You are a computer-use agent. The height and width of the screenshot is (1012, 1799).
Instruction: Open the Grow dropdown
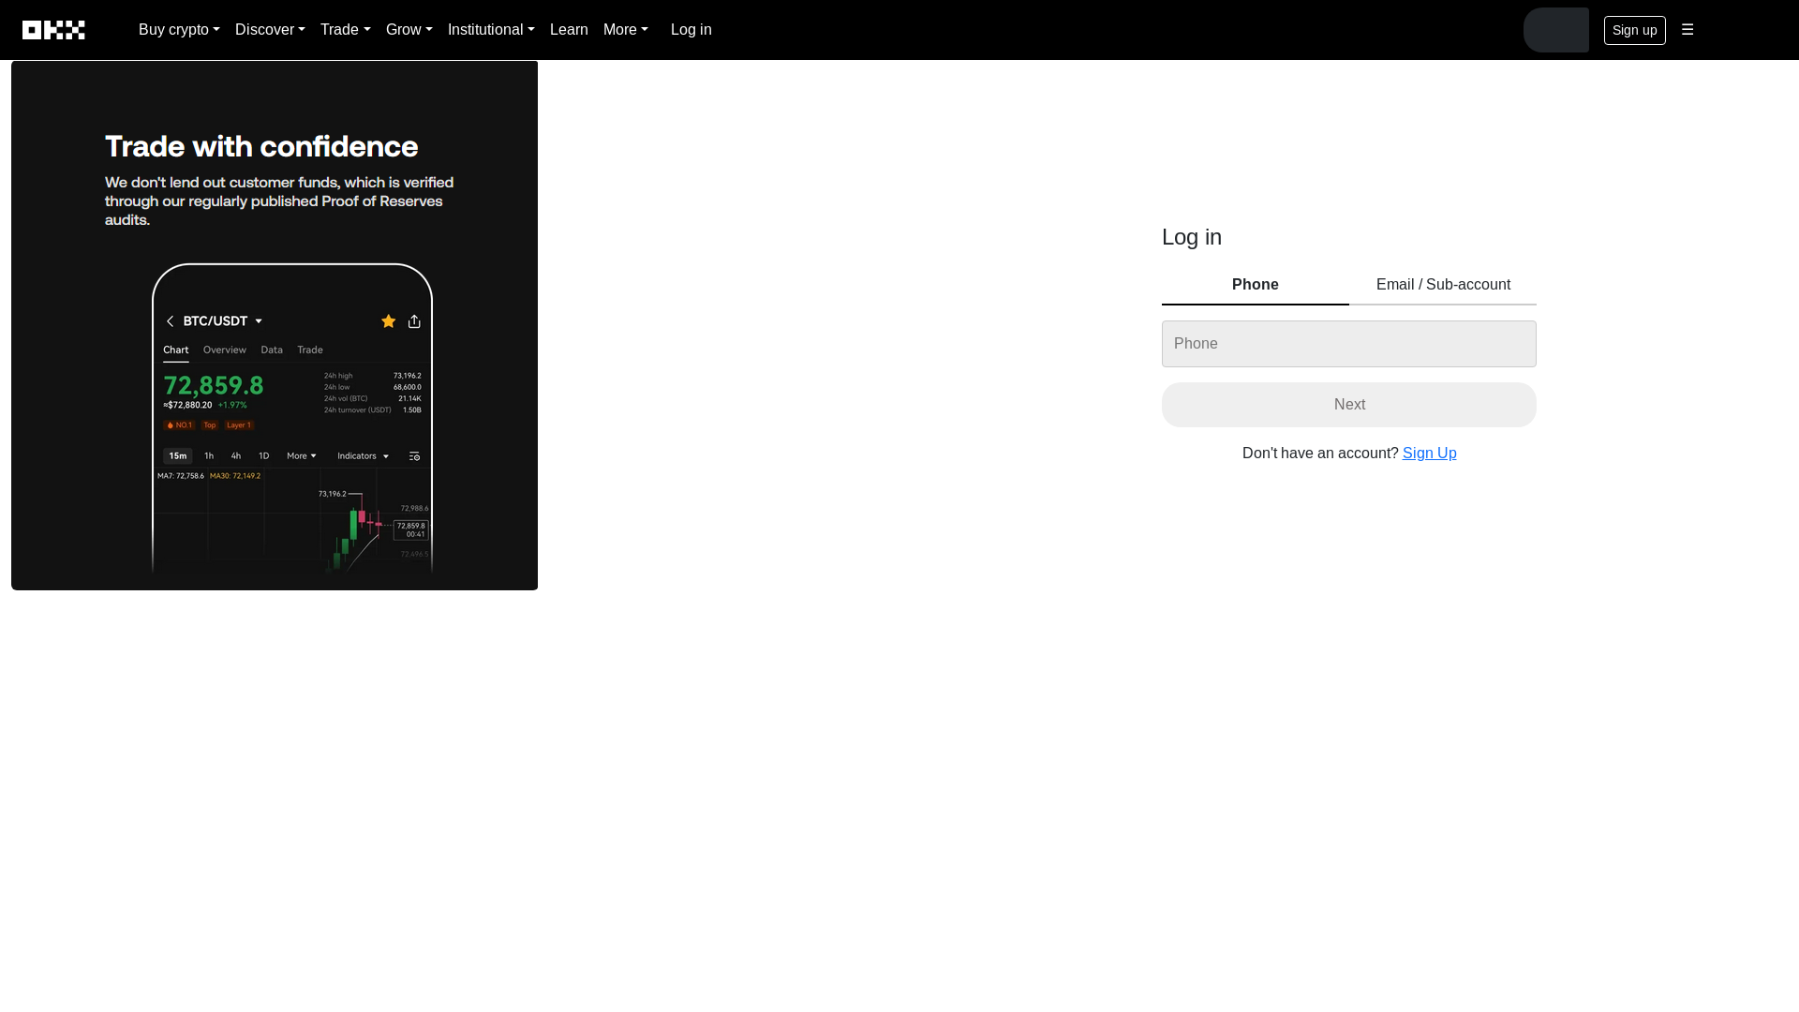pyautogui.click(x=409, y=30)
